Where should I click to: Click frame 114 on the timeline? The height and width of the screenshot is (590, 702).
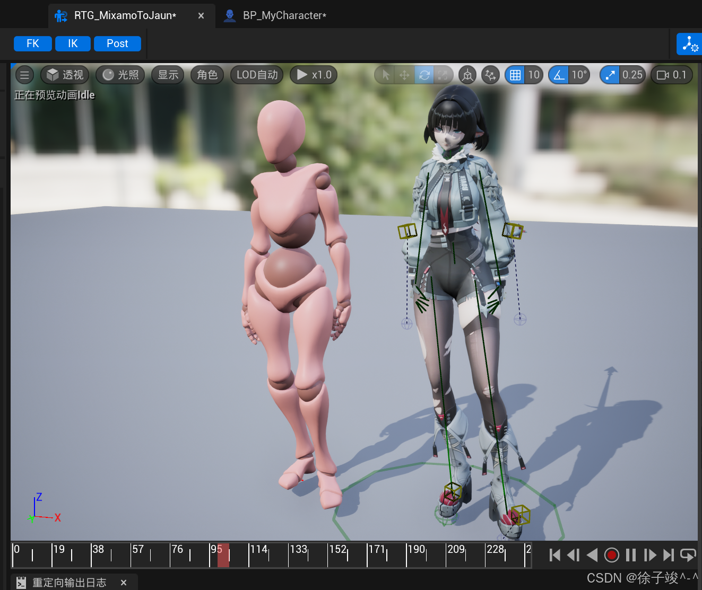pos(259,549)
